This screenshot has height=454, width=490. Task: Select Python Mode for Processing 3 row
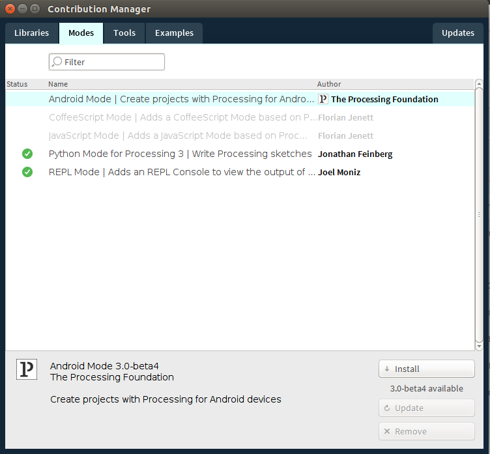click(240, 154)
